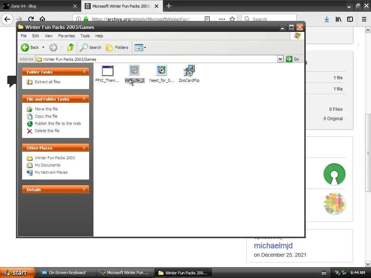The image size is (371, 278).
Task: Close the Microsoft Winter Fun Packs tab
Action: 157,6
